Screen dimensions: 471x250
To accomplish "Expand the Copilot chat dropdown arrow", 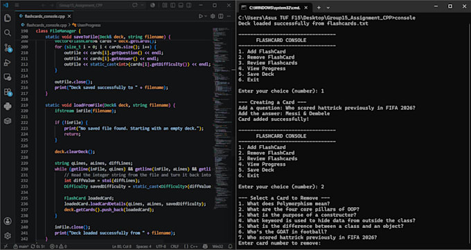I will pos(142,6).
